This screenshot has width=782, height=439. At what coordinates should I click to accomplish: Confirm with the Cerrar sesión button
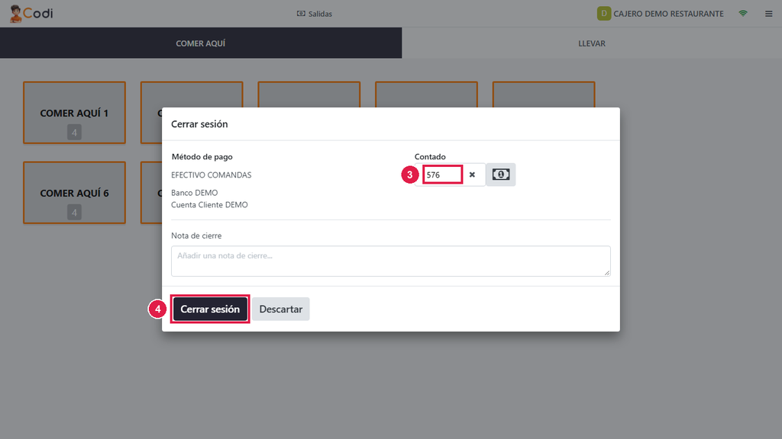(x=210, y=309)
